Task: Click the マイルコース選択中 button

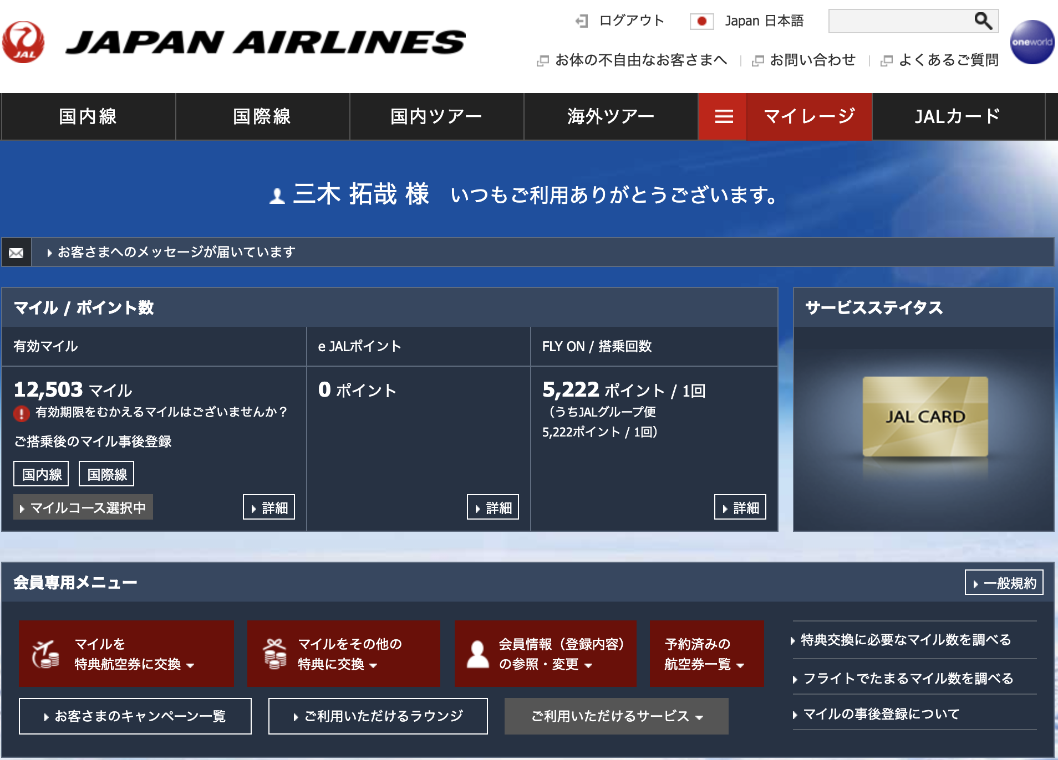Action: point(83,507)
